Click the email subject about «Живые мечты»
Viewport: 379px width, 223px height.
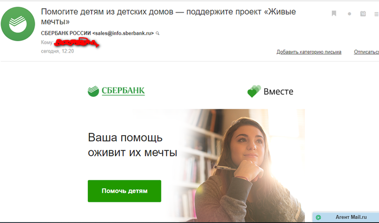point(168,16)
